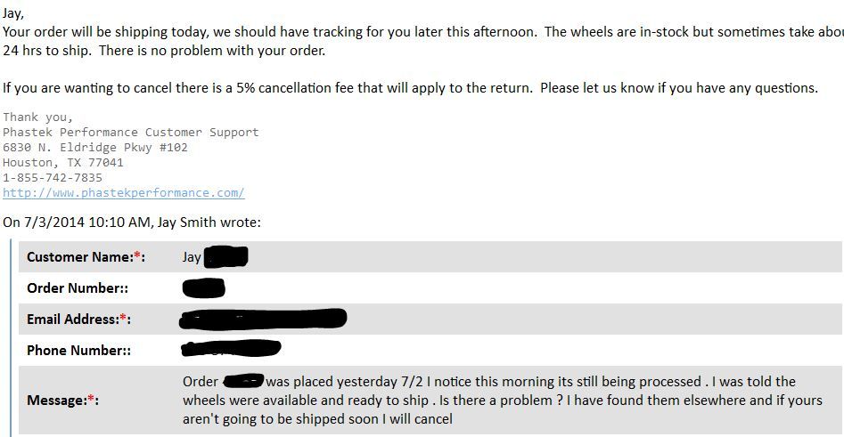This screenshot has width=844, height=437.
Task: Click the 5% cancellation fee sentence
Action: (x=410, y=88)
